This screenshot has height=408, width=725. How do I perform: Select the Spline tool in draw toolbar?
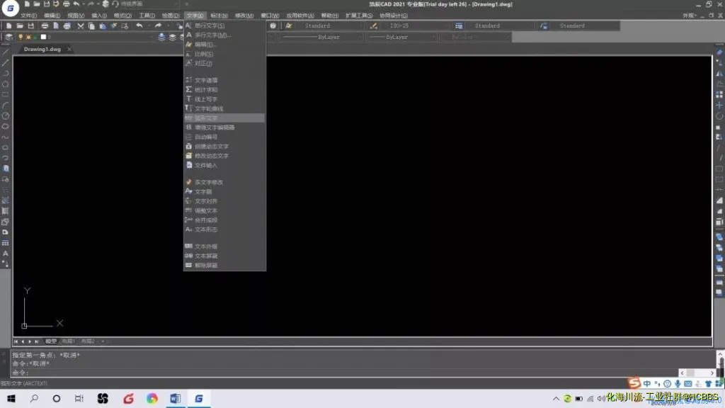coord(6,137)
